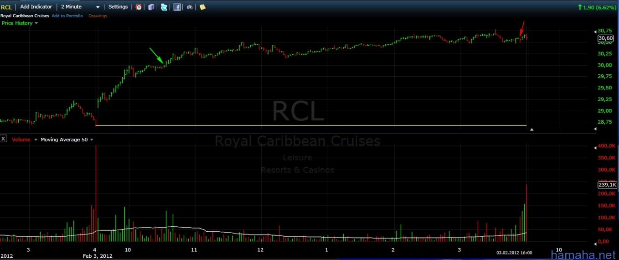Click the 12 hour label on time axis
This screenshot has height=260, width=619.
coord(260,250)
